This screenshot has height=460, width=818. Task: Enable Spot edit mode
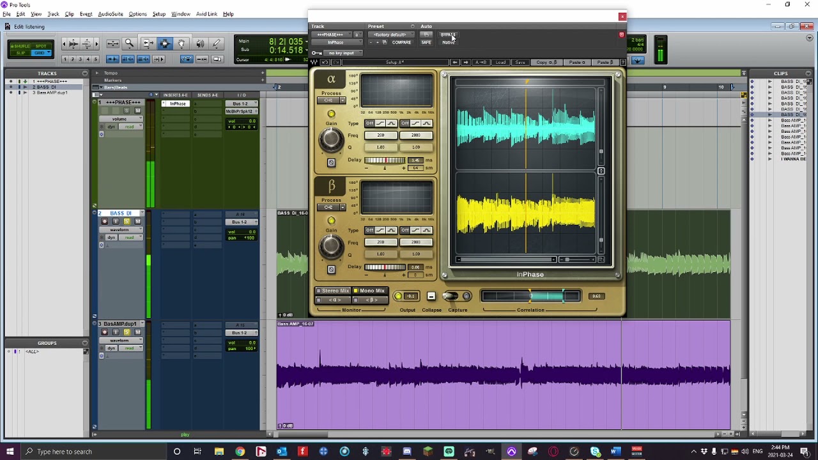[x=42, y=46]
